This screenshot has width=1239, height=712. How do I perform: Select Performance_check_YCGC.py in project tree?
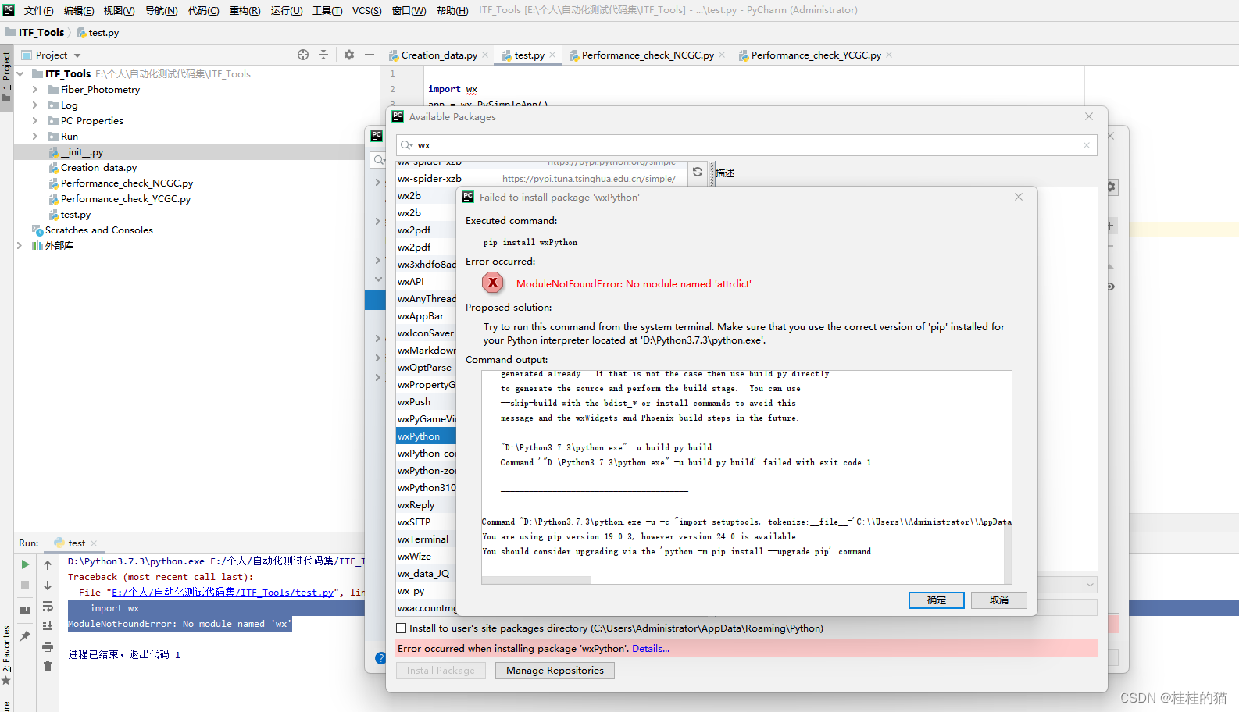(125, 199)
